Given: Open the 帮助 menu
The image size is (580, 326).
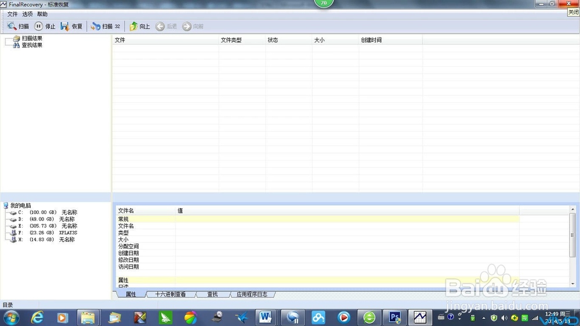Looking at the screenshot, I should point(42,14).
